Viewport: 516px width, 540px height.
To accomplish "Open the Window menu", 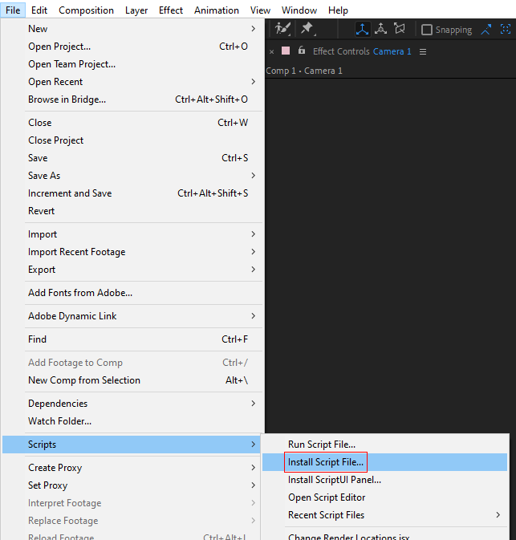I will pyautogui.click(x=299, y=10).
